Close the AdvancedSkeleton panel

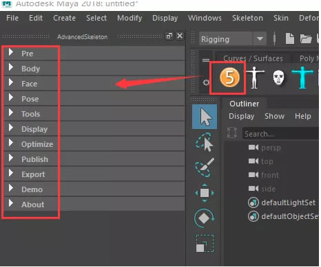pos(180,36)
